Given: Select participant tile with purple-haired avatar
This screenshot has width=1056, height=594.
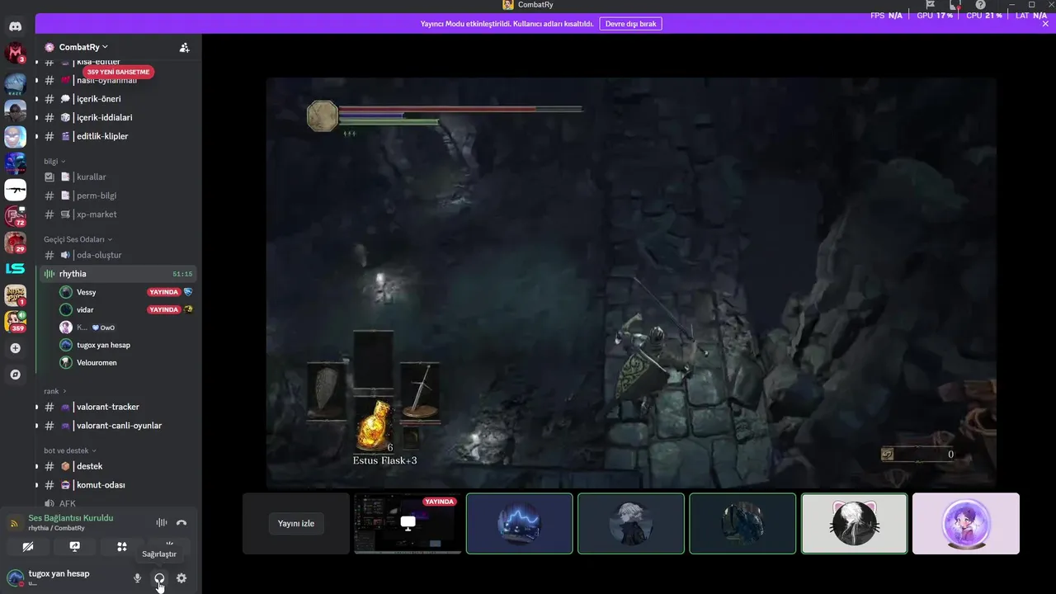Looking at the screenshot, I should (966, 524).
